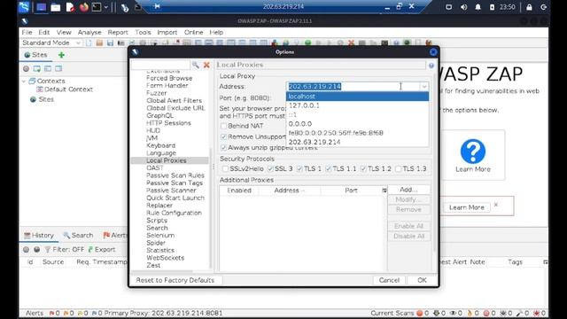Toggle the TLS 1.1 checkbox

pos(329,169)
